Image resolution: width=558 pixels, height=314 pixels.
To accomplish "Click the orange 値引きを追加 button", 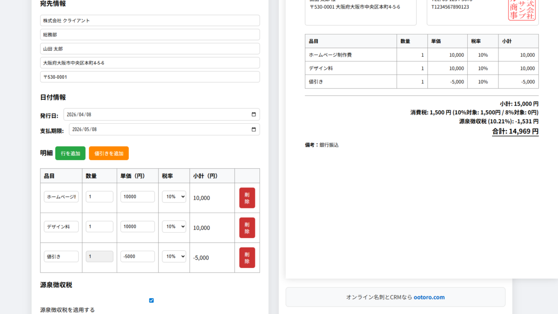I will 109,154.
